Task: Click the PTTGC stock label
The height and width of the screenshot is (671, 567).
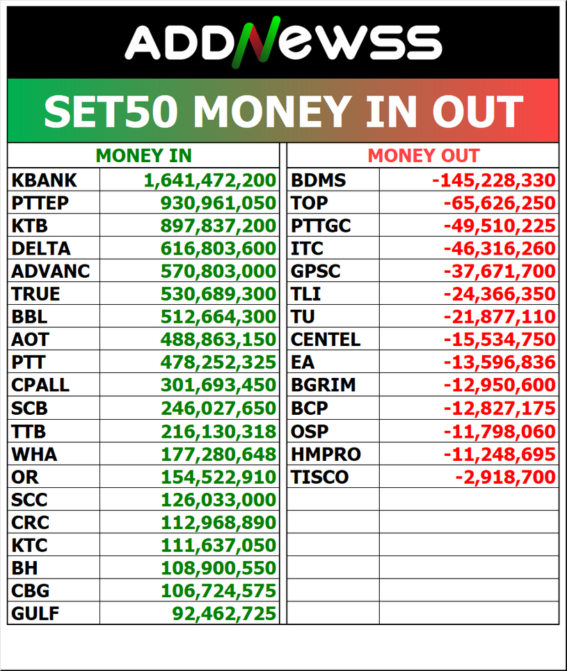Action: tap(321, 226)
